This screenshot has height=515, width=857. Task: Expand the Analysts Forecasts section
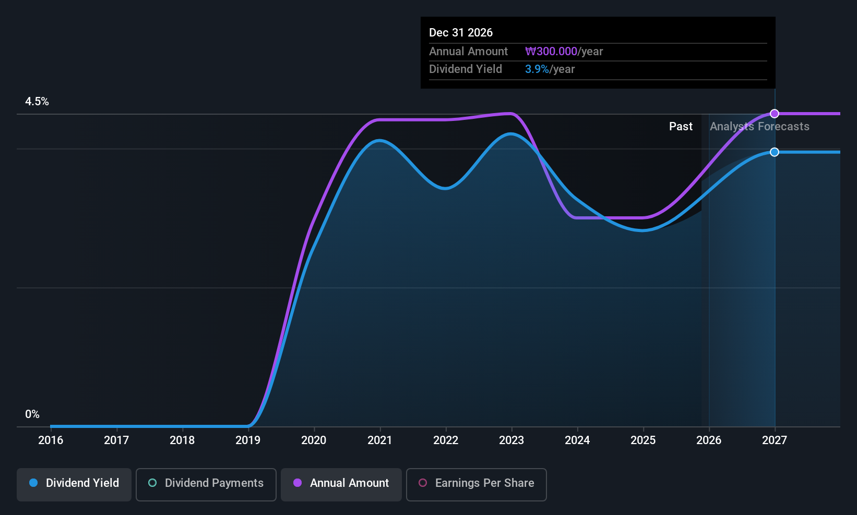pos(759,126)
